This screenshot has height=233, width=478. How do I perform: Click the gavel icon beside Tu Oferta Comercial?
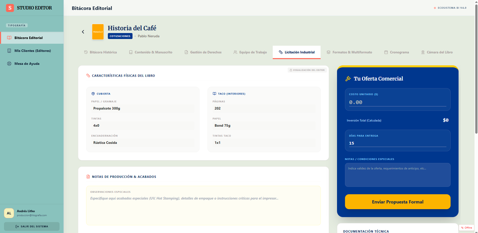348,79
